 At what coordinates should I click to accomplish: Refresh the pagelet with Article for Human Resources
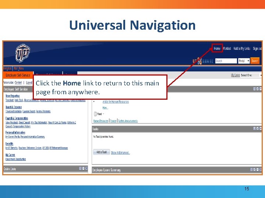(255, 89)
